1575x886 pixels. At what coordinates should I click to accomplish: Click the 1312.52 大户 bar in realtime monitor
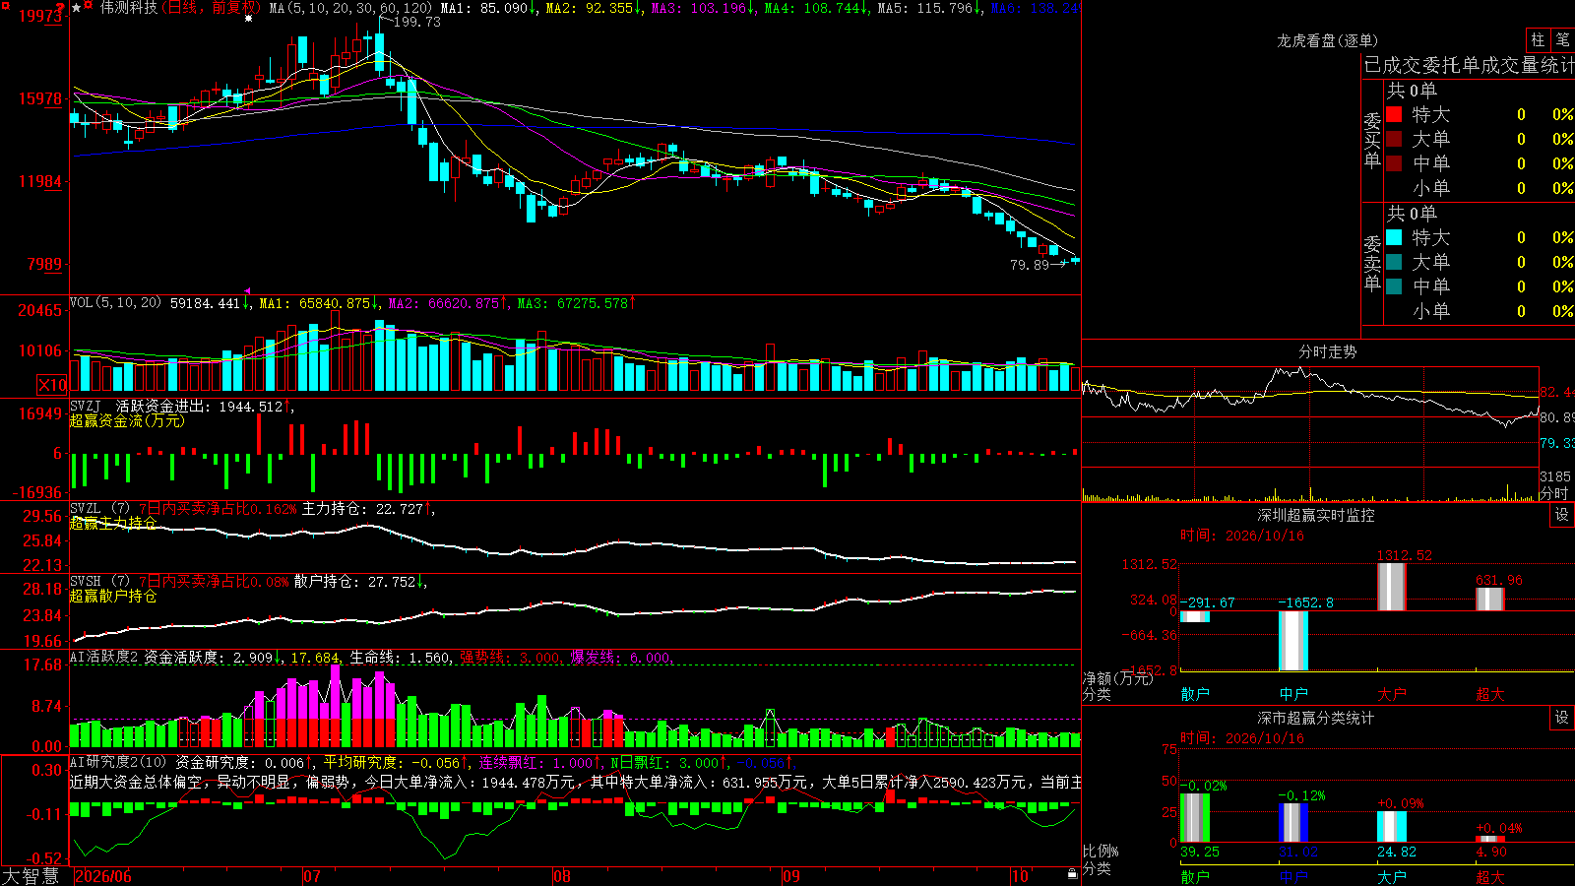1391,586
